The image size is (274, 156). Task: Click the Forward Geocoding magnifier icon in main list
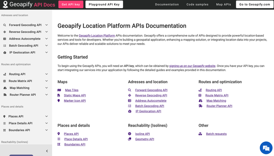pyautogui.click(x=129, y=90)
